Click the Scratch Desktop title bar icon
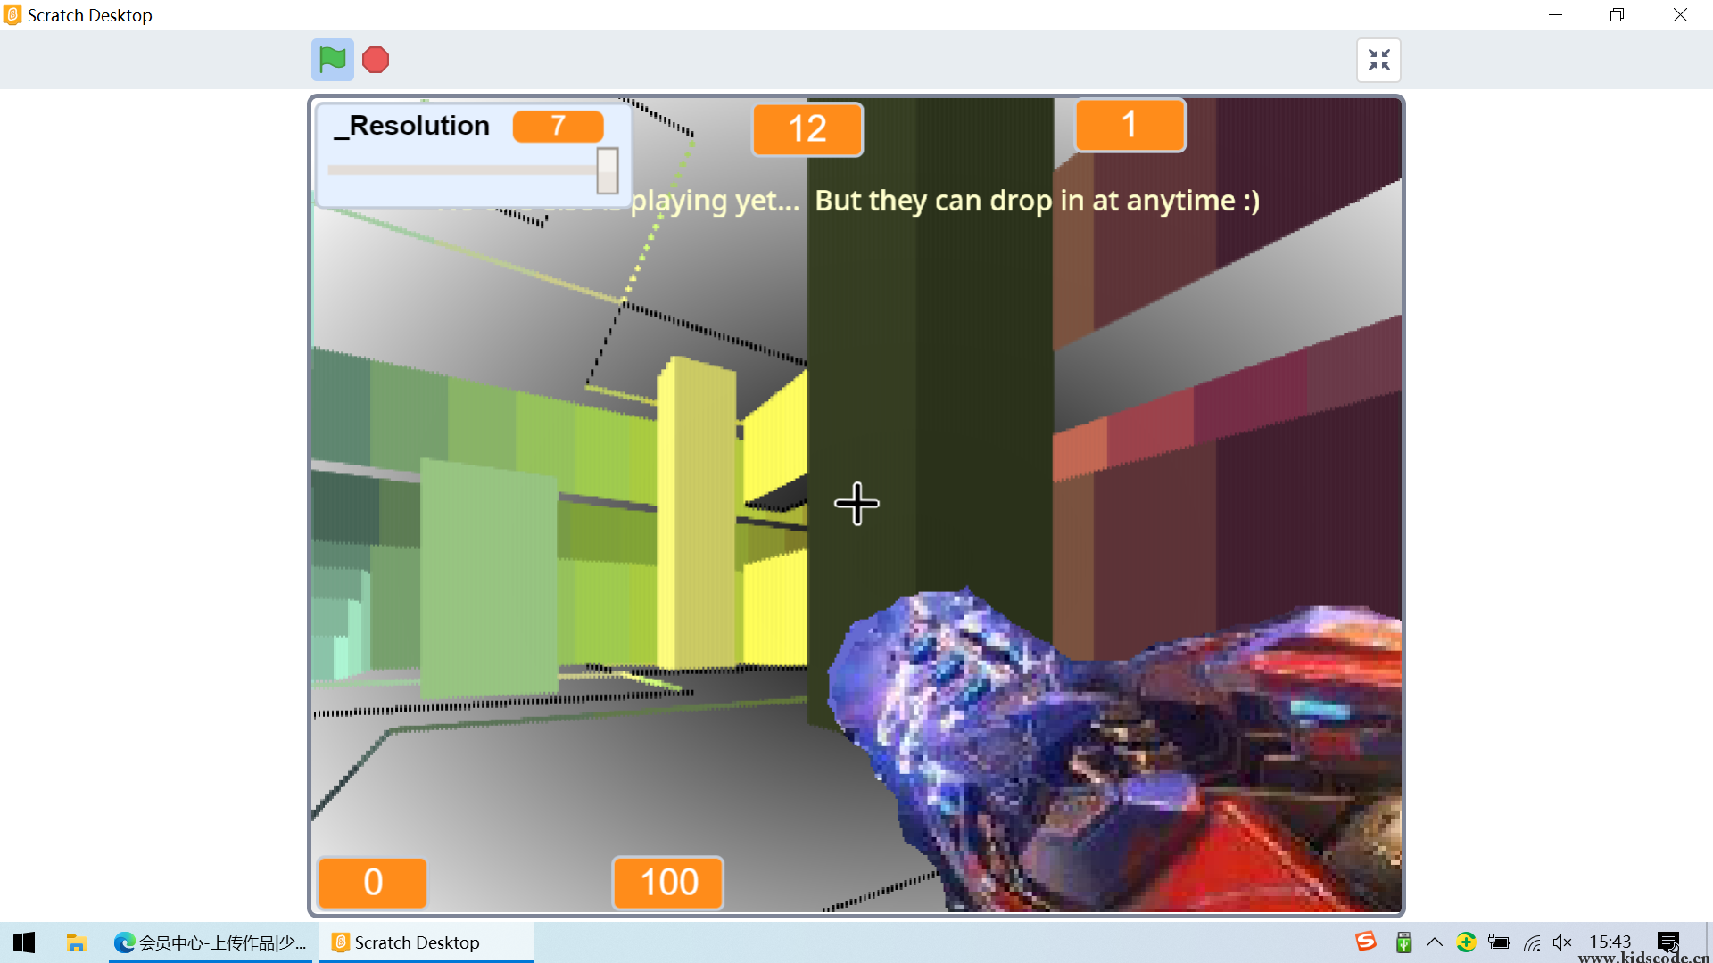1713x963 pixels. click(12, 15)
